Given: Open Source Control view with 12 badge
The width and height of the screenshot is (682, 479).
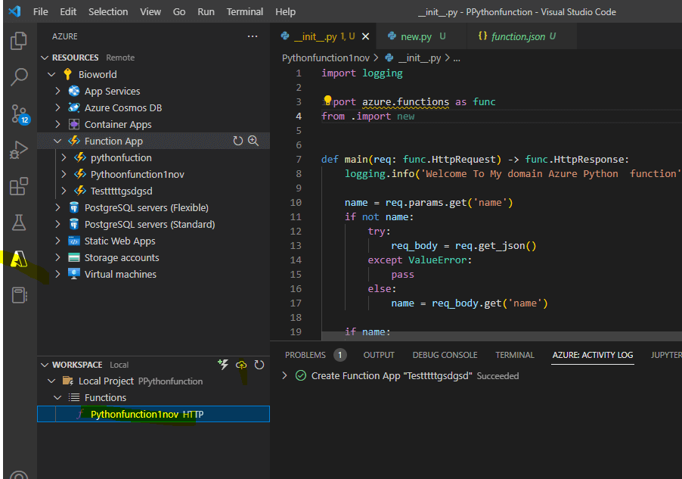Looking at the screenshot, I should click(x=19, y=114).
